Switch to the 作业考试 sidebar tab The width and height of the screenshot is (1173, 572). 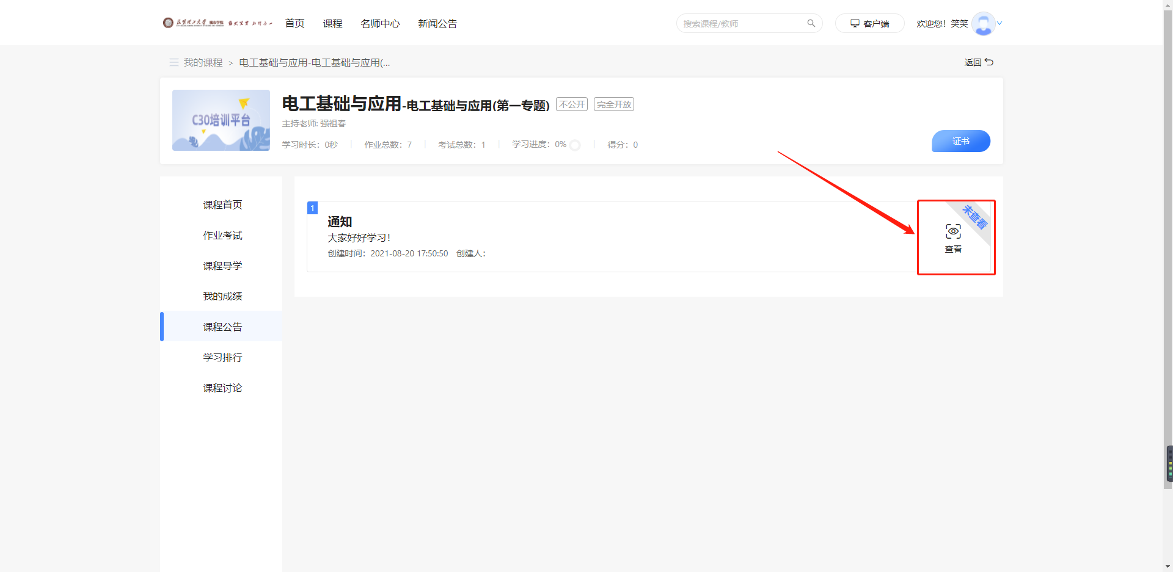[222, 235]
